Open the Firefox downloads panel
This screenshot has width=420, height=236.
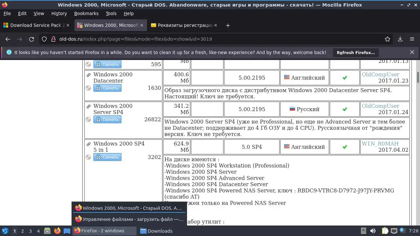[x=400, y=39]
